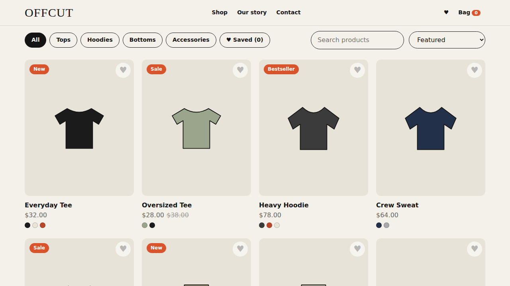Image resolution: width=510 pixels, height=286 pixels.
Task: Select rust swatch under Everyday Tee
Action: coord(43,225)
